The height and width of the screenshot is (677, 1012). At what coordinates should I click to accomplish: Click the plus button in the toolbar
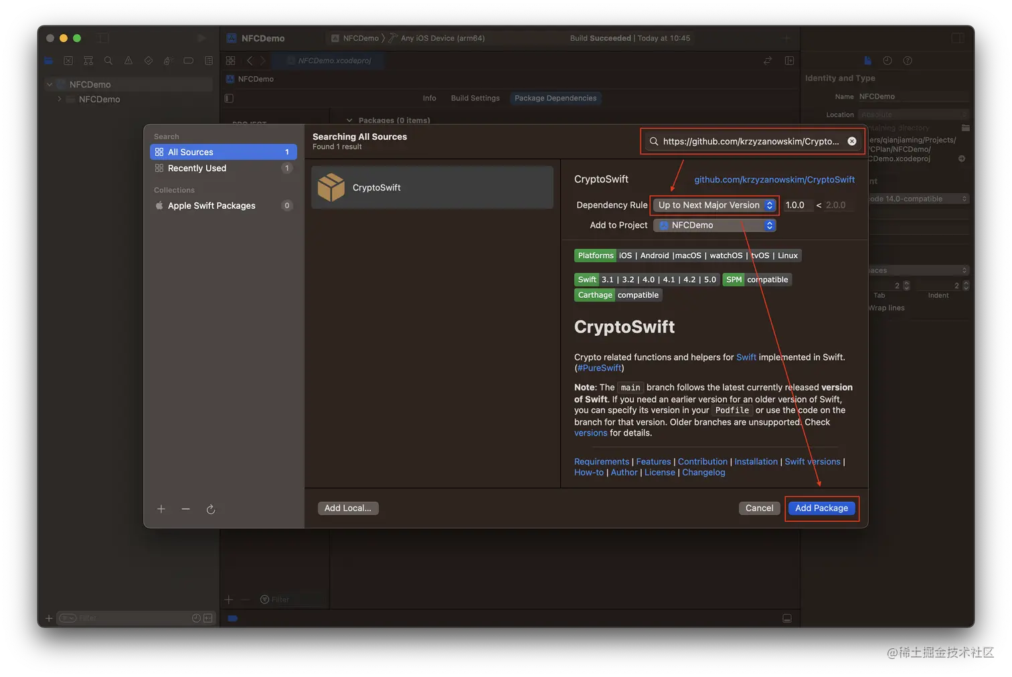787,38
